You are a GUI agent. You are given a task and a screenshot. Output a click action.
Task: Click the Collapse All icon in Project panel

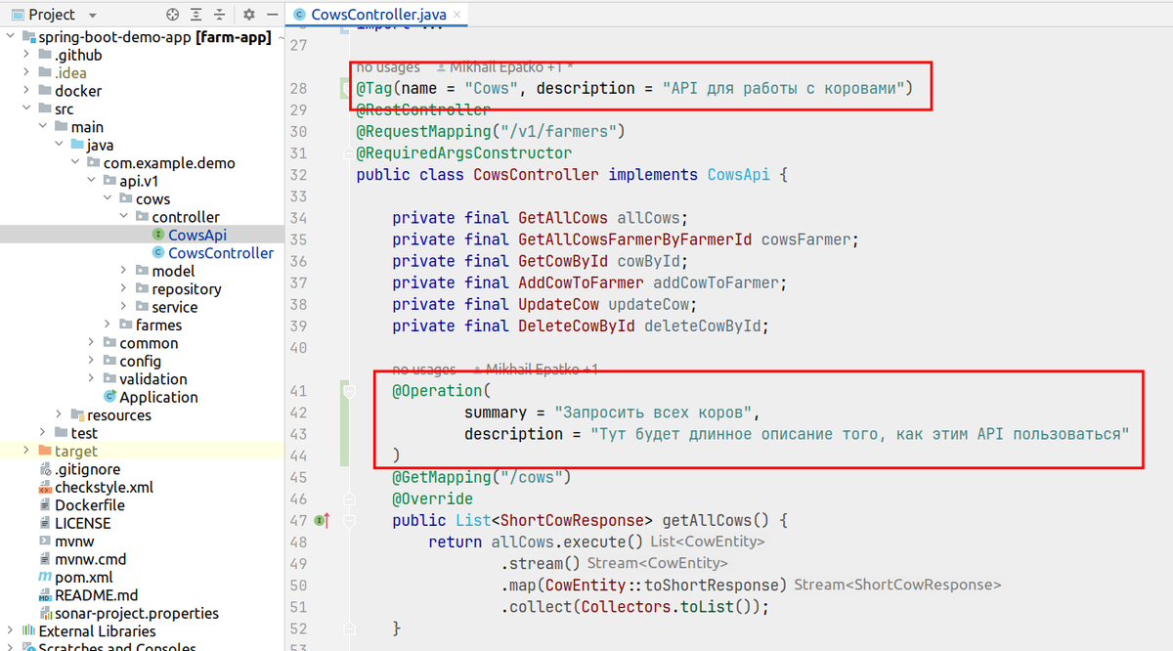tap(222, 15)
